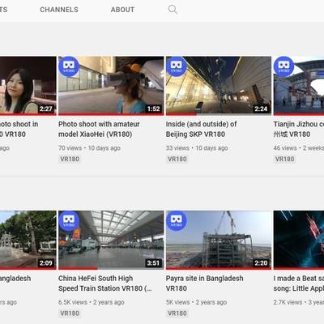Click the VR180 tag under Beijing SKP video
Screen dimensions: 324x324
(177, 159)
